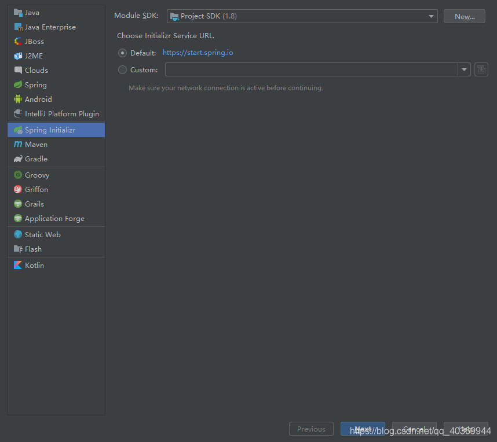
Task: Select the Static Web label
Action: (x=43, y=235)
